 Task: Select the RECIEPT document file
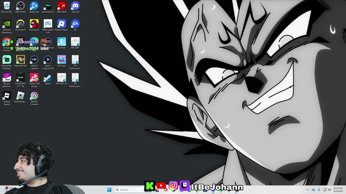pyautogui.click(x=75, y=43)
